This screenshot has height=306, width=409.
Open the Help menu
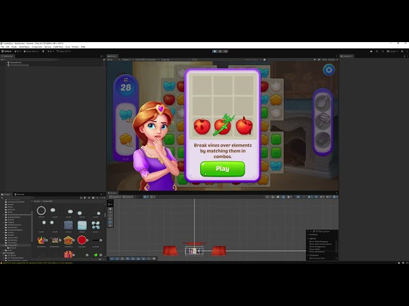(x=83, y=47)
